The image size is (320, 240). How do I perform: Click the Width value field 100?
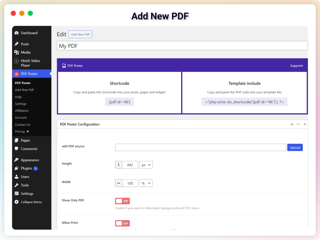coord(130,183)
